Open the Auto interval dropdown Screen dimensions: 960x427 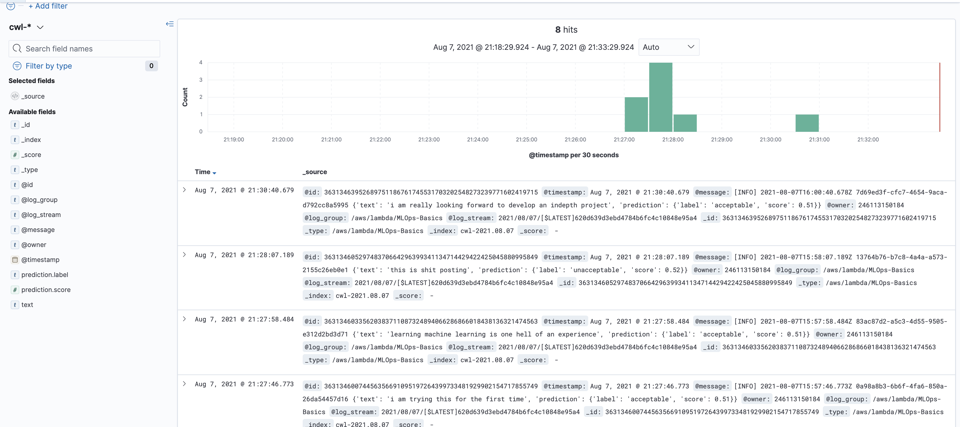click(x=669, y=47)
